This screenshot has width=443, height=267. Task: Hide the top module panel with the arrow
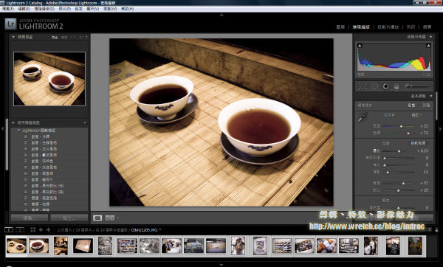[221, 15]
